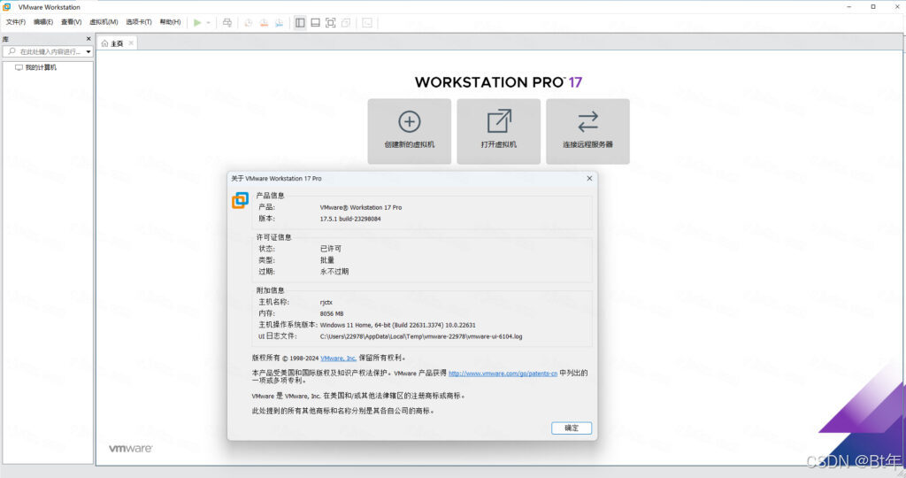
Task: Open the snapshot manager toolbar icon
Action: 279,22
